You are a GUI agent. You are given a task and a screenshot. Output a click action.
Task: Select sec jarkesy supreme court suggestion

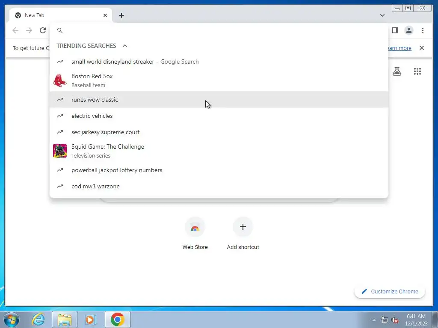click(x=219, y=132)
